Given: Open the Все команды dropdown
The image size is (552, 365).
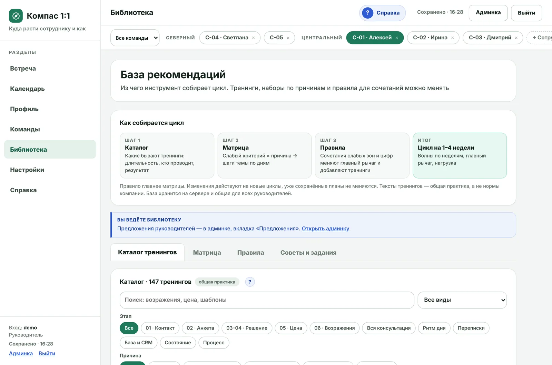Looking at the screenshot, I should coord(135,38).
